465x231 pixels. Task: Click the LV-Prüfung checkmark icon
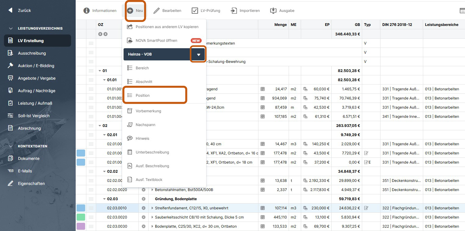(195, 11)
